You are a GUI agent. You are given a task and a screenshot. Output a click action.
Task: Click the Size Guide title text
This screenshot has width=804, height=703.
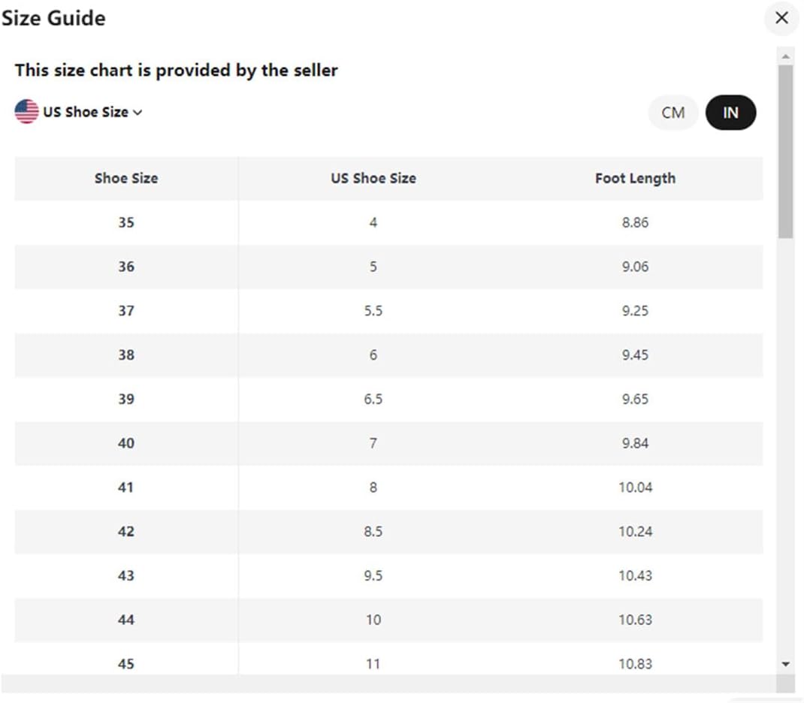click(x=53, y=19)
